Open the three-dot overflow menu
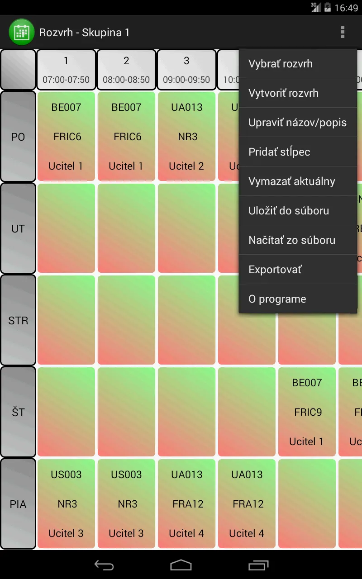 (x=343, y=32)
